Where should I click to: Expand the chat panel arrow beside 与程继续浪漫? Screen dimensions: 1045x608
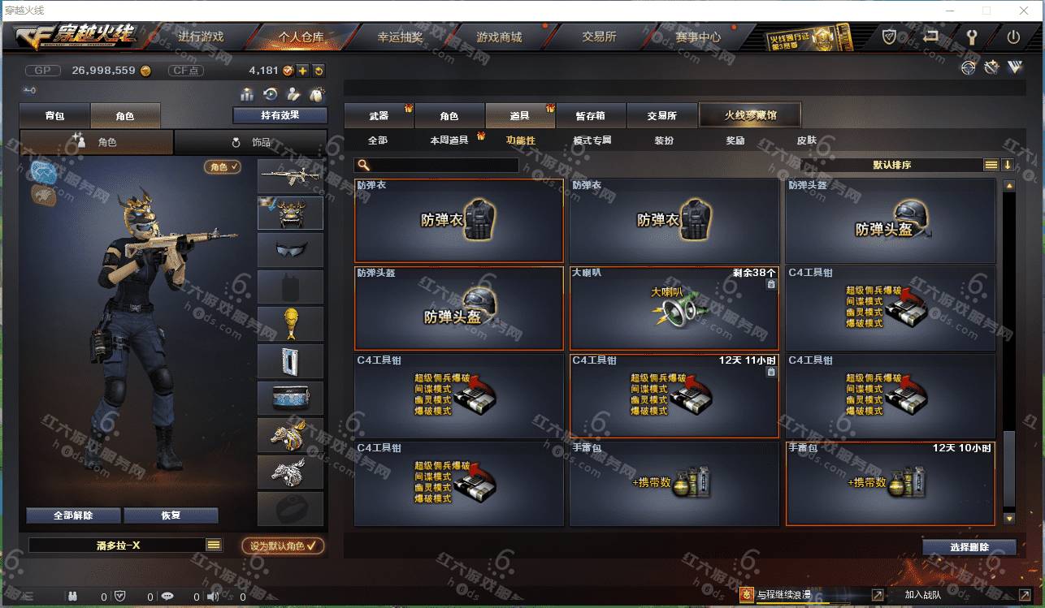[x=878, y=595]
